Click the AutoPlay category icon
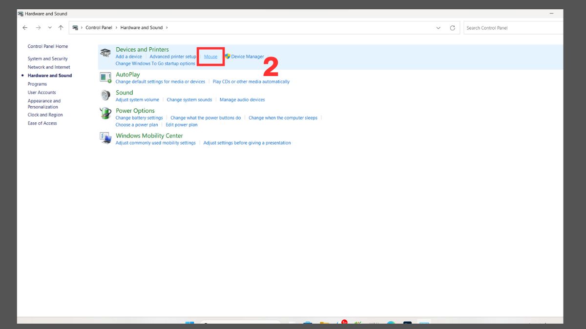This screenshot has height=329, width=586. (x=105, y=77)
